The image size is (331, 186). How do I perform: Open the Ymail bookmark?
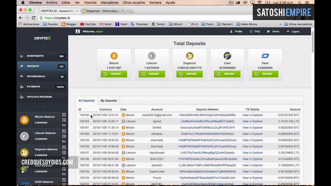click(x=121, y=24)
